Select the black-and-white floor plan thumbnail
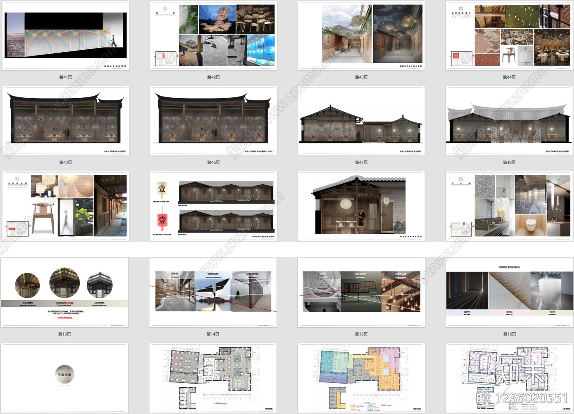The height and width of the screenshot is (414, 574). point(213,378)
